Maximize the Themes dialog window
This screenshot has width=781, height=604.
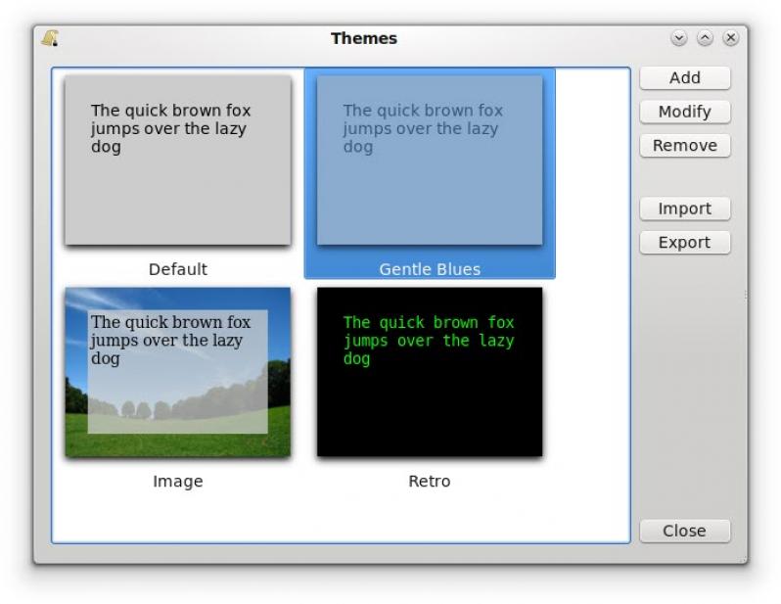point(705,38)
